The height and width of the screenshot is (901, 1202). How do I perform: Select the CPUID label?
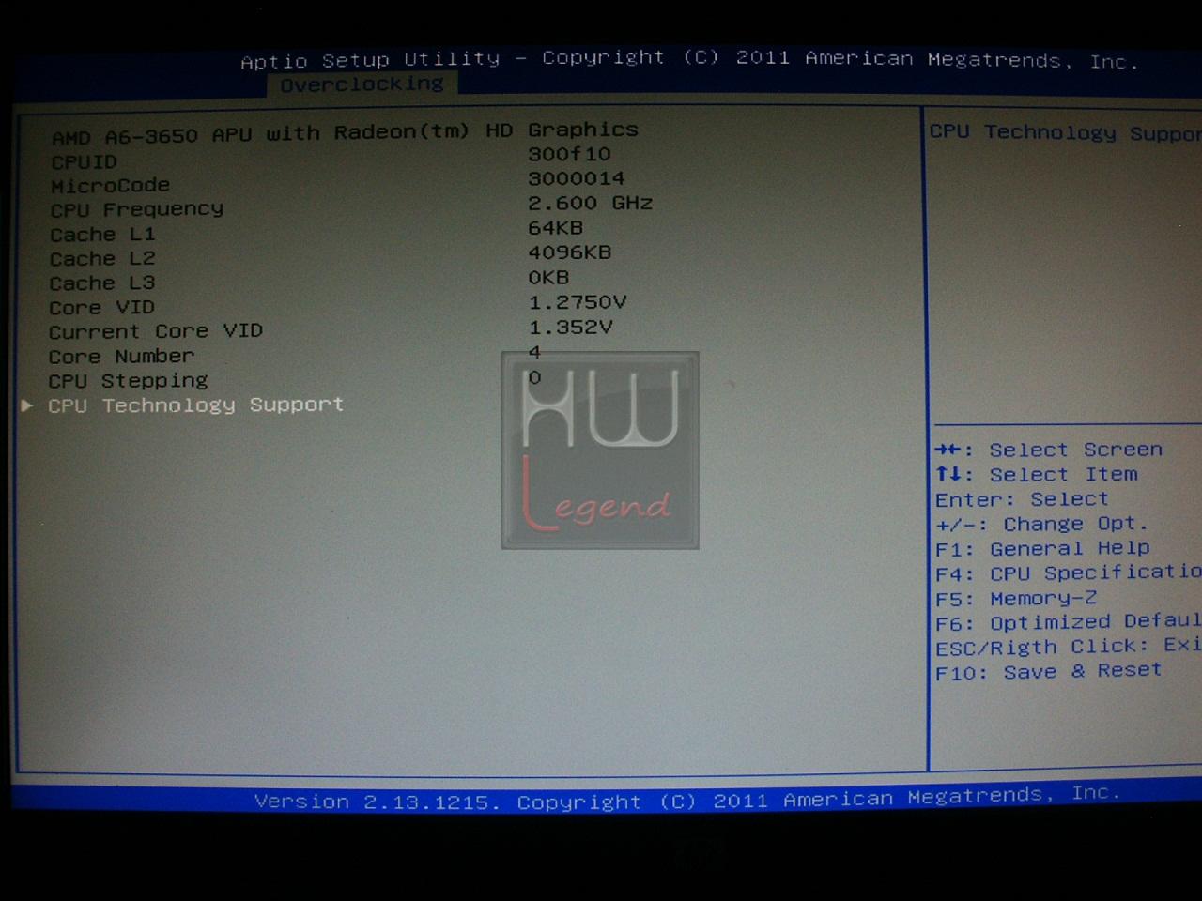(x=84, y=162)
